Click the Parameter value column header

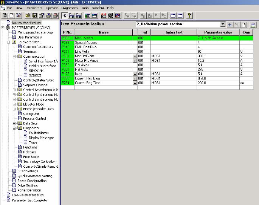[218, 32]
